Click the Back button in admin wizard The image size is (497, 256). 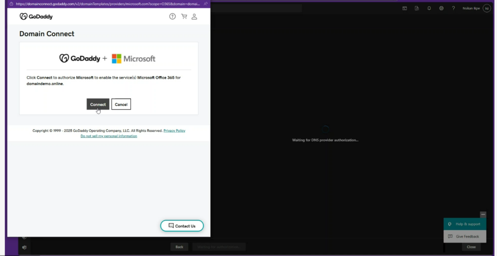(180, 247)
